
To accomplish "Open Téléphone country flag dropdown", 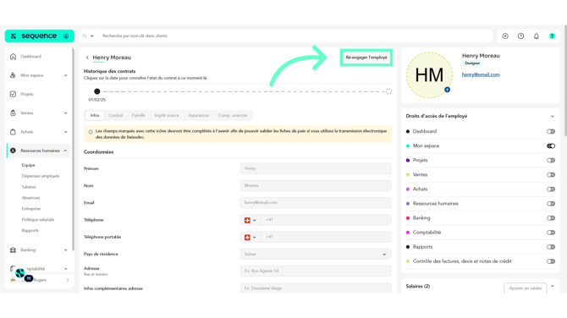I will 250,220.
